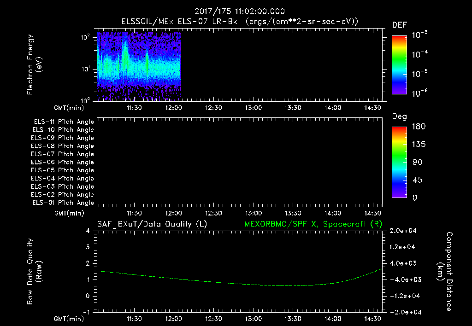Click the electron spectrogram data region
This screenshot has height=326, width=472.
click(x=139, y=66)
